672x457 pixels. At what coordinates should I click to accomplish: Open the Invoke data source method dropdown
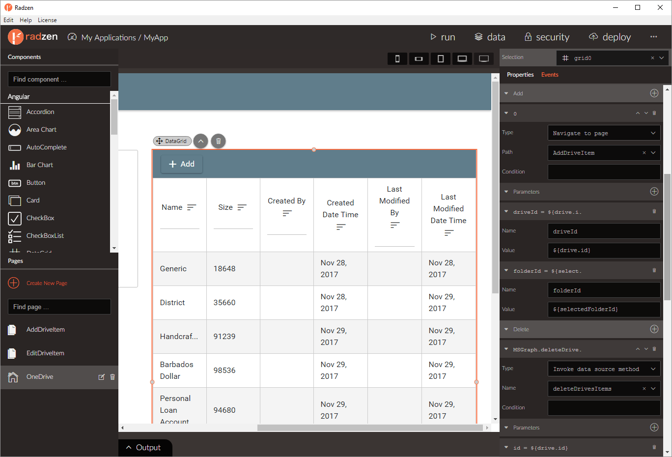[x=604, y=369]
